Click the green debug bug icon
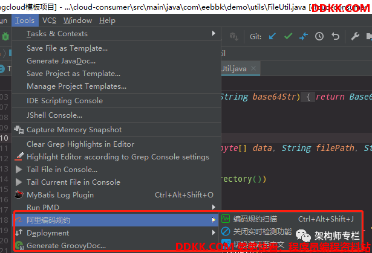 coord(5,36)
